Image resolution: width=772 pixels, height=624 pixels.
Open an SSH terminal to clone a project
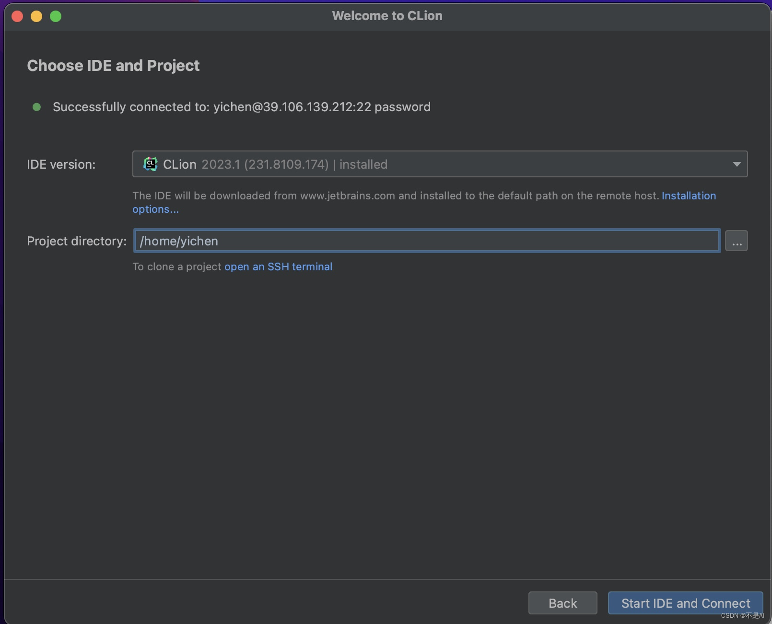click(278, 266)
